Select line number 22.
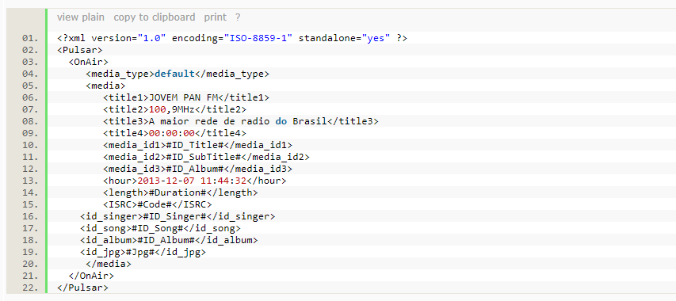676x301 pixels. [x=30, y=288]
